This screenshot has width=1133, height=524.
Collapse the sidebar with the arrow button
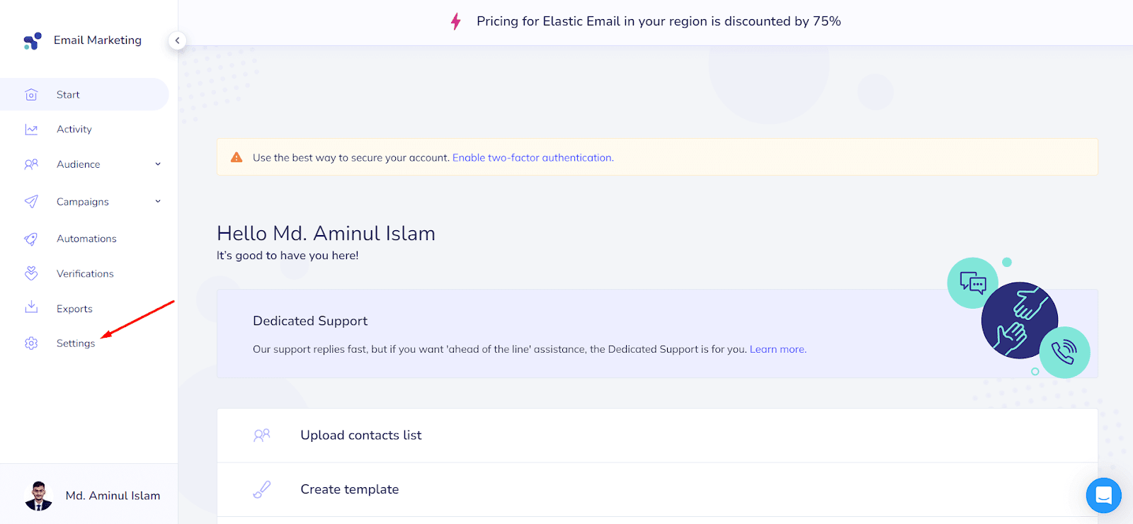point(177,40)
